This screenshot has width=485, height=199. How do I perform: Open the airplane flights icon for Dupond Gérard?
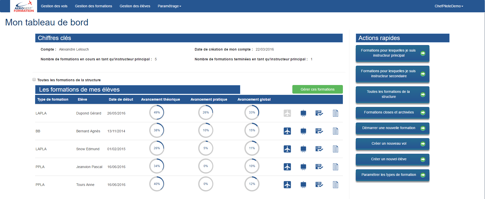coord(287,113)
